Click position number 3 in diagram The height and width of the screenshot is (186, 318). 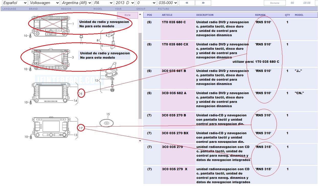coord(73,58)
